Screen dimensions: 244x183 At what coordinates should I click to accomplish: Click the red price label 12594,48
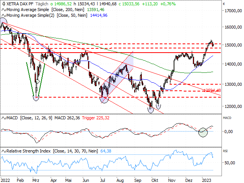212,90
